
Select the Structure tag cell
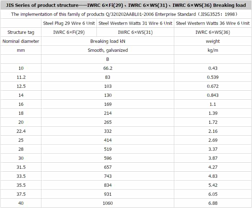(x=21, y=32)
